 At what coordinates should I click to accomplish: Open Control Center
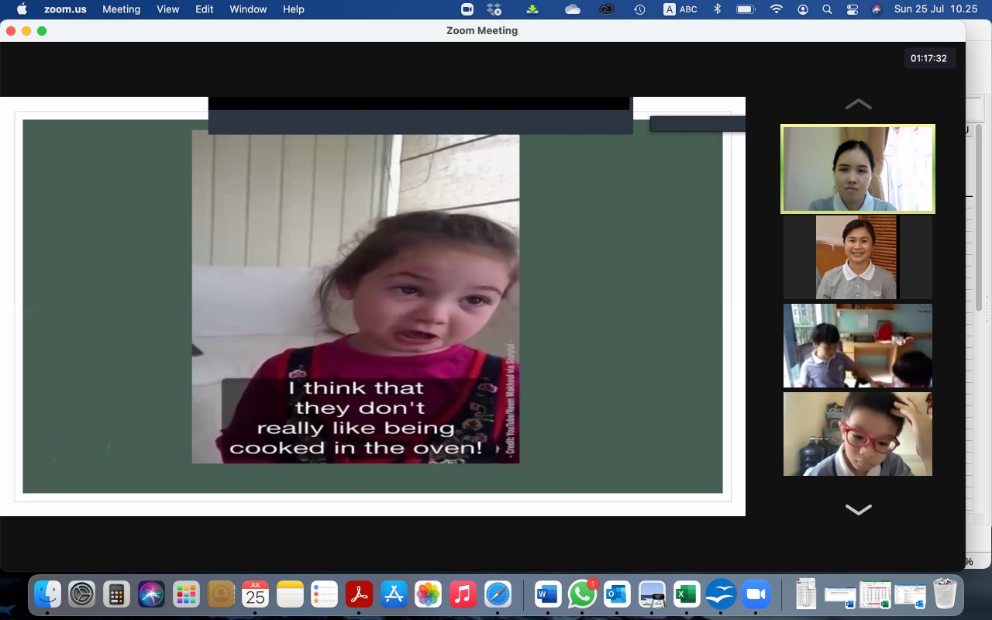[x=852, y=9]
